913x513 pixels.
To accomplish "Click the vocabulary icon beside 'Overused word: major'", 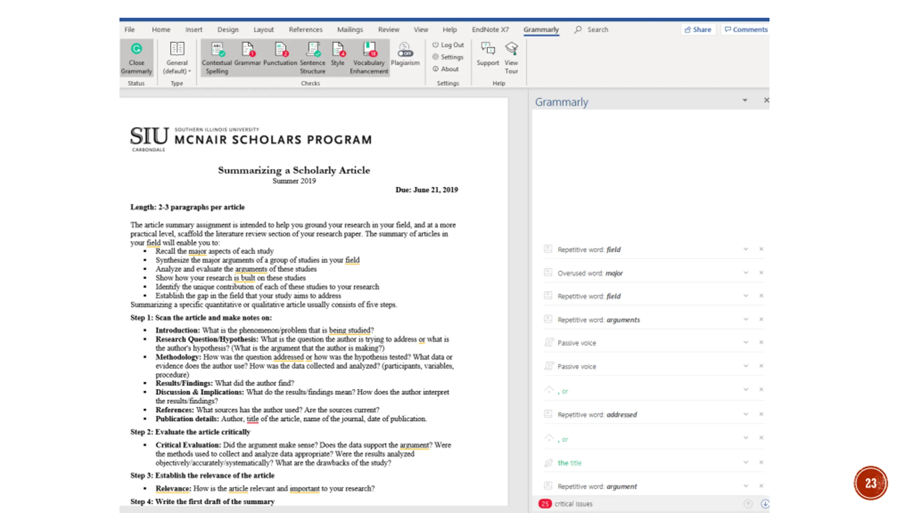I will pyautogui.click(x=548, y=273).
